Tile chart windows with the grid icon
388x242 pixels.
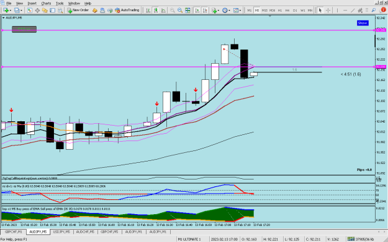[188, 10]
